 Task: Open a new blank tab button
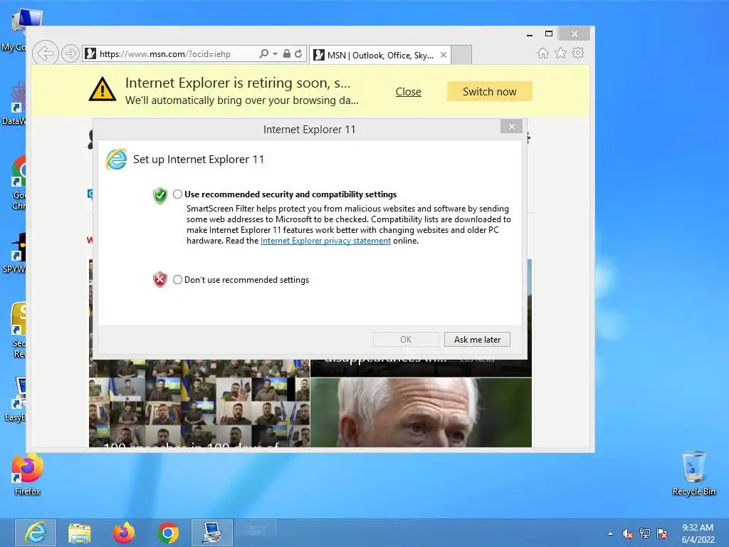(461, 55)
